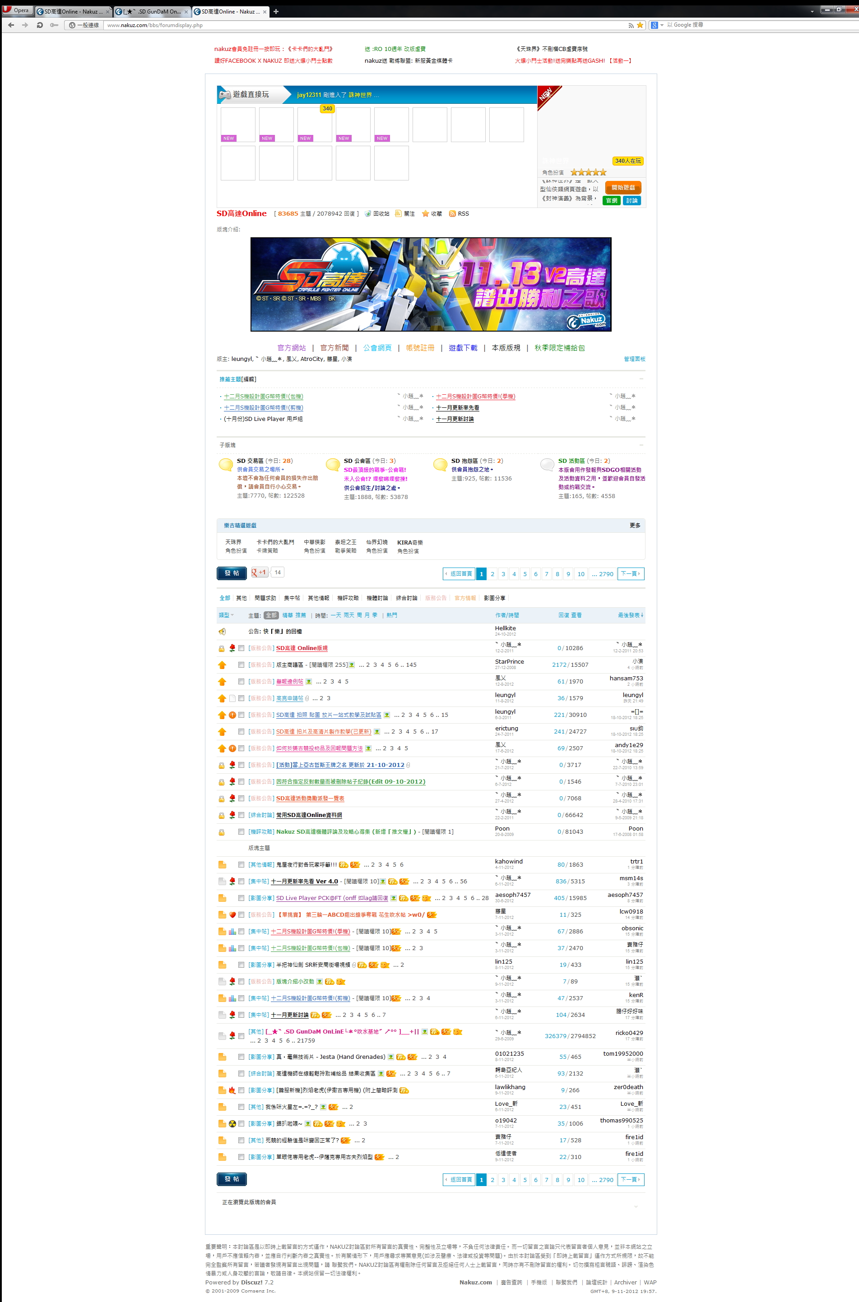Image resolution: width=859 pixels, height=1302 pixels.
Task: Select the 影圖分享 category tab
Action: 495,598
